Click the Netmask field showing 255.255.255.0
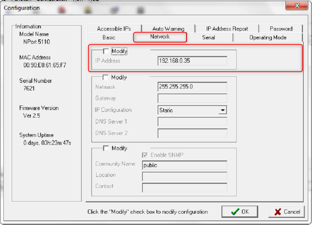Screen dimensions: 312x225 [192, 87]
